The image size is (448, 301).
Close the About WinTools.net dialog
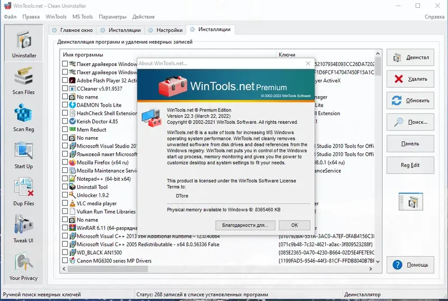[308, 63]
